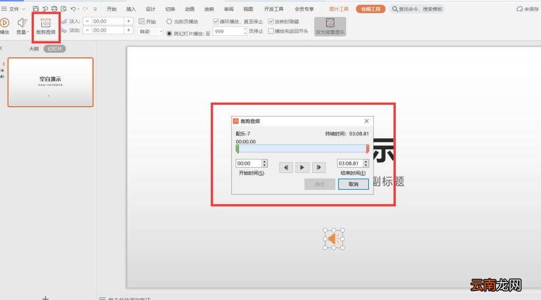Click the audio indicator icon beside slide thumbnail
This screenshot has width=541, height=300.
pos(3,76)
